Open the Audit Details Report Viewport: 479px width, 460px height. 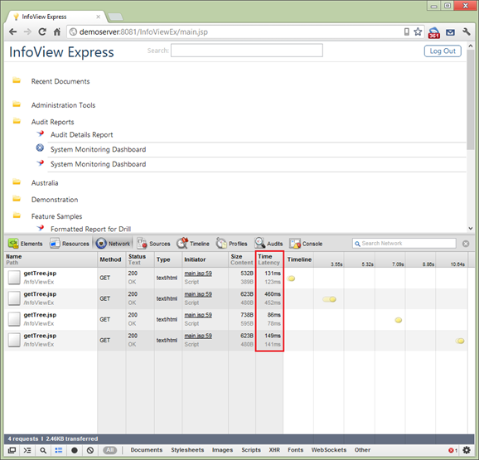(81, 135)
